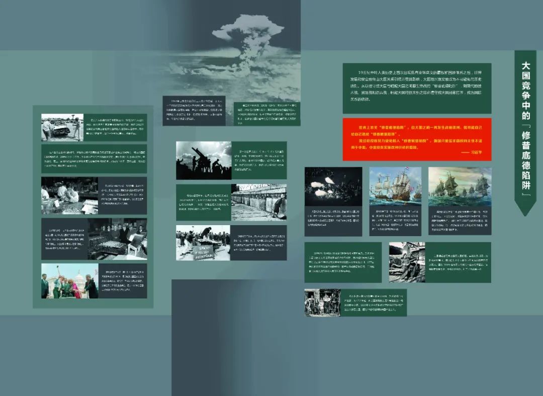Viewport: 543px width, 396px height.
Task: Open the color photo in front of Capitol
Action: [69, 281]
